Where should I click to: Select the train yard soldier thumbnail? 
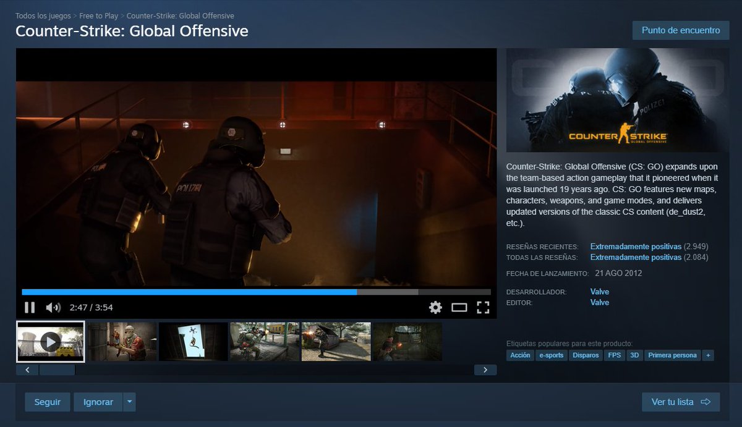click(265, 341)
